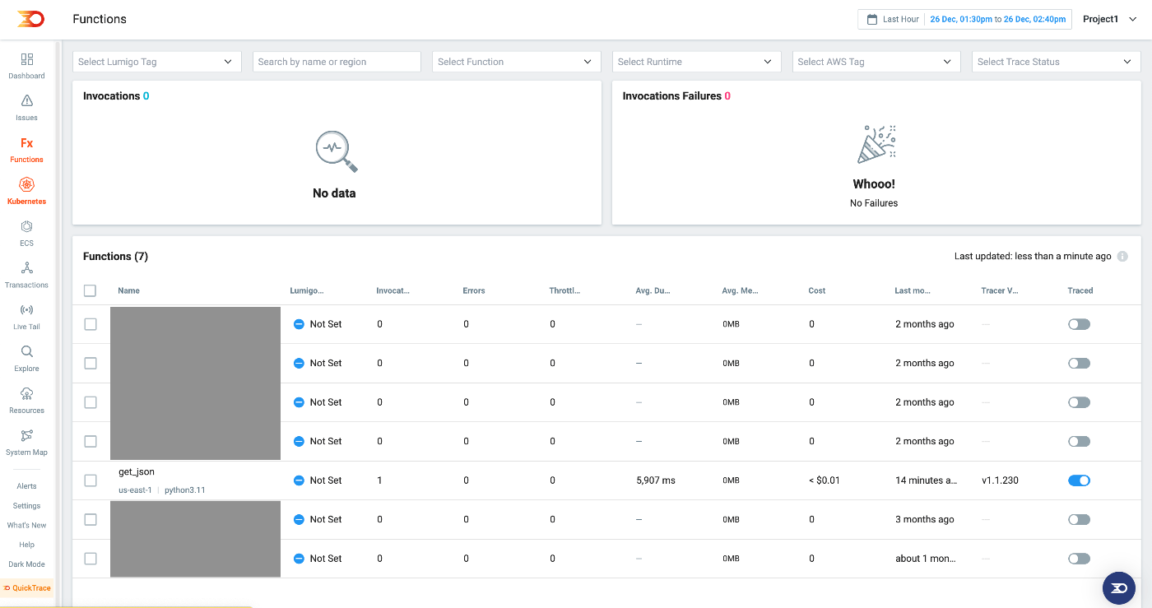Click the python3.11 runtime label
This screenshot has height=608, width=1152.
185,490
